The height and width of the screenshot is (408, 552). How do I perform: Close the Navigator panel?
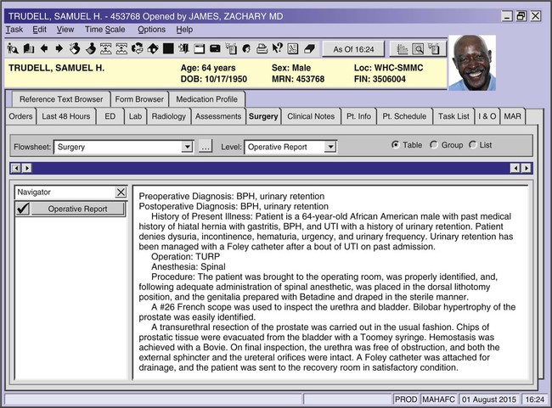(121, 193)
